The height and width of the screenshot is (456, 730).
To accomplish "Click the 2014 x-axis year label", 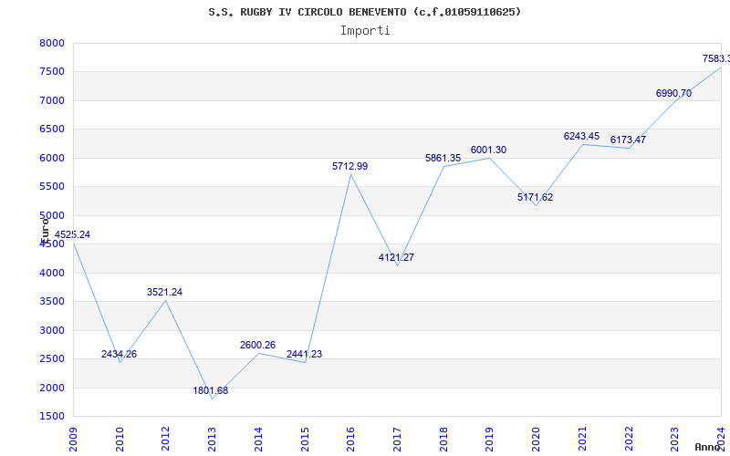I will 258,440.
